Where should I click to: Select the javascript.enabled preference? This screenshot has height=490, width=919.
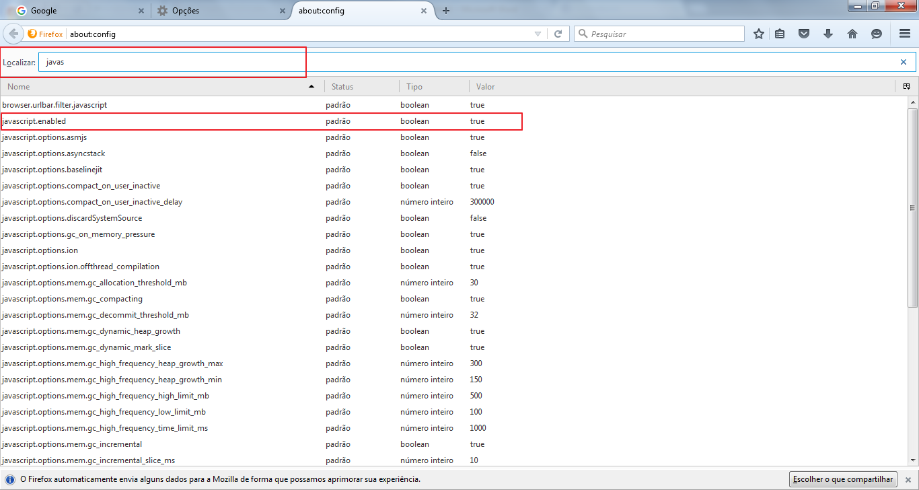point(453,121)
